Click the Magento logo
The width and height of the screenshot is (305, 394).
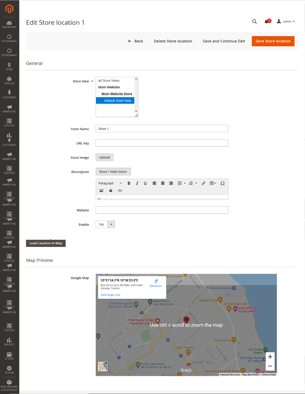coord(9,9)
